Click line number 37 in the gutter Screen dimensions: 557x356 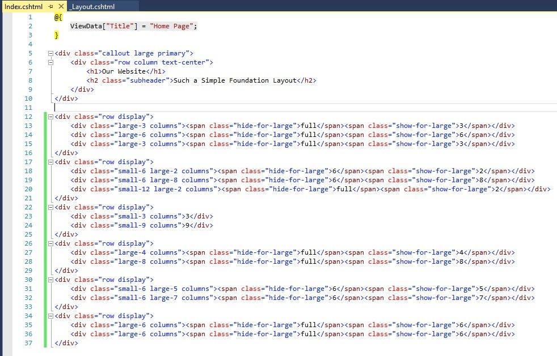28,343
